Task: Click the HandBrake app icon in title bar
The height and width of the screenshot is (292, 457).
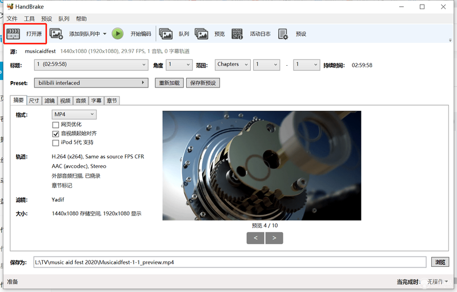Action: (10, 6)
